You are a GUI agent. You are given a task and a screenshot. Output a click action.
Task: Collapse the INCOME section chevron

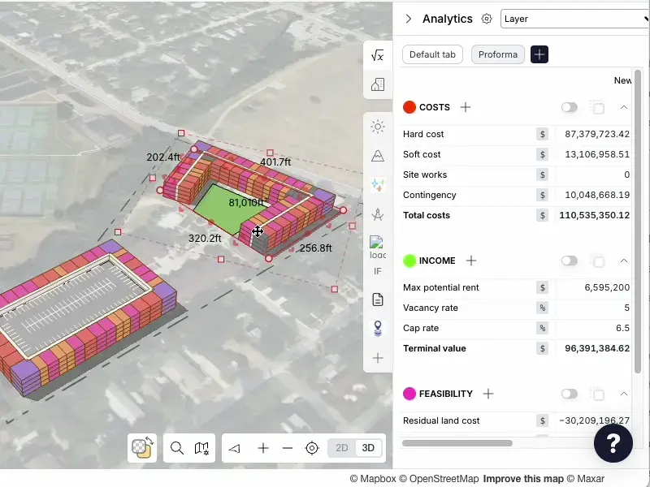click(624, 261)
